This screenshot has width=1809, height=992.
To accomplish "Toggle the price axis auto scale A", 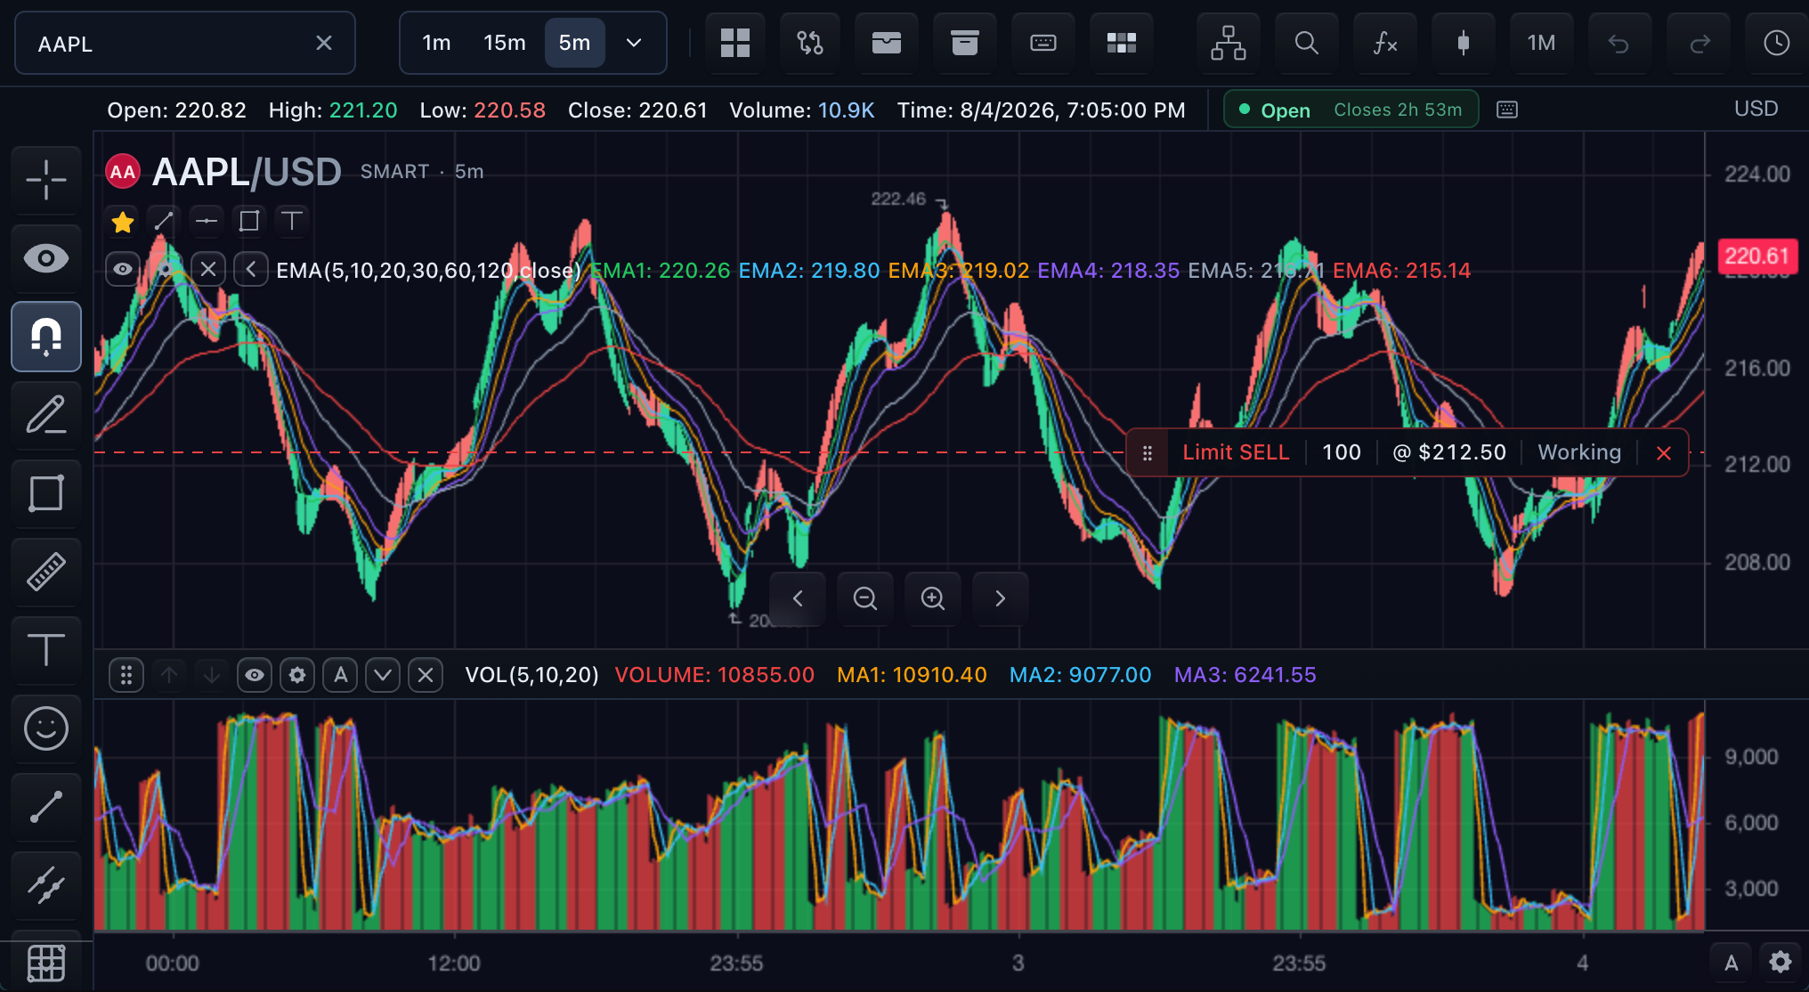I will pos(1732,963).
